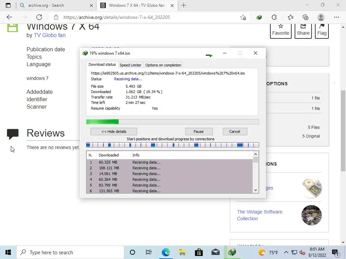Open notification center icon
The width and height of the screenshot is (346, 259).
pos(335,253)
